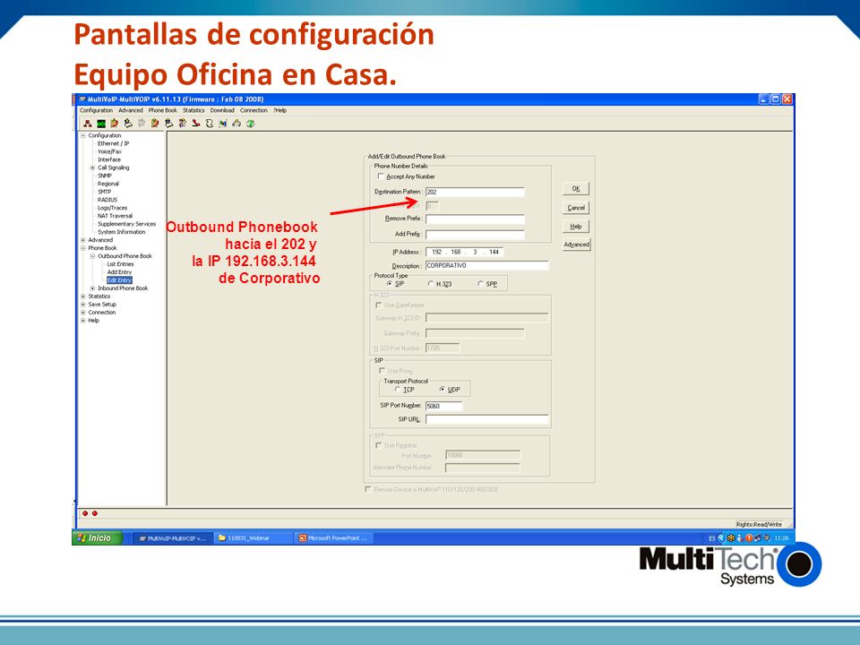Select Ethernet / IP in the tree
The height and width of the screenshot is (645, 860).
pos(114,143)
